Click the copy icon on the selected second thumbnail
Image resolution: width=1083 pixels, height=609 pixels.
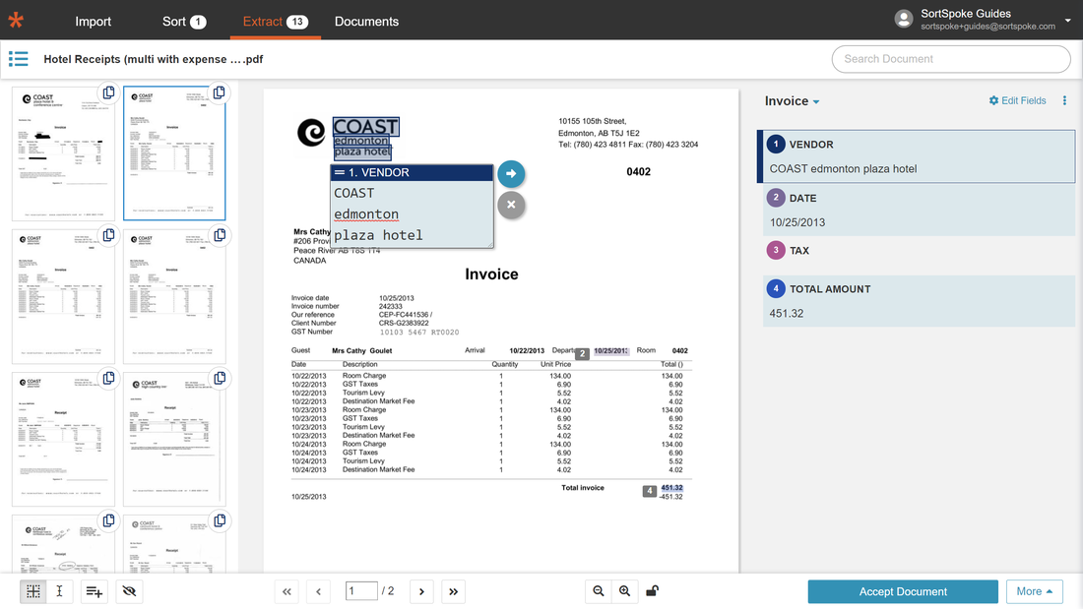point(219,92)
